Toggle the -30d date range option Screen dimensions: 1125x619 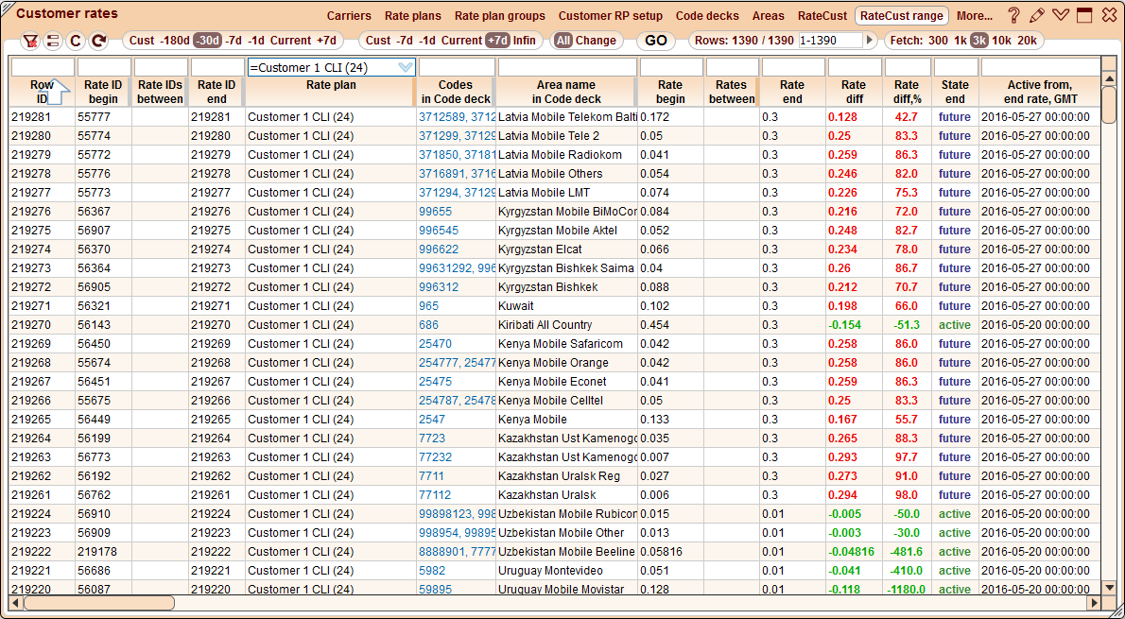tap(207, 41)
